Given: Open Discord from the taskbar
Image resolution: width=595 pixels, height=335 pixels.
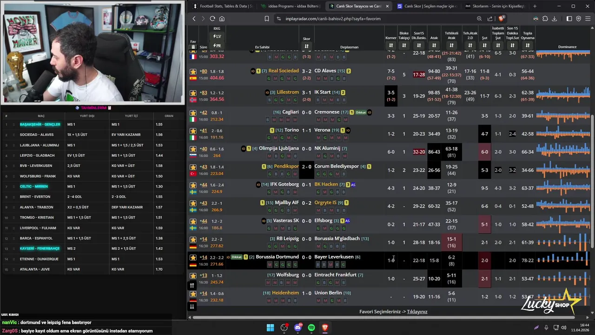Looking at the screenshot, I should coord(298,328).
